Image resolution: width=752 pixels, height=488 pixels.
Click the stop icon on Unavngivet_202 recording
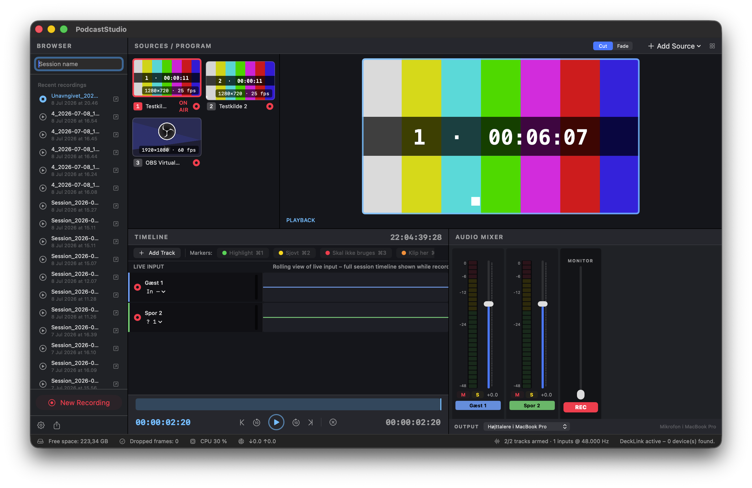tap(43, 99)
